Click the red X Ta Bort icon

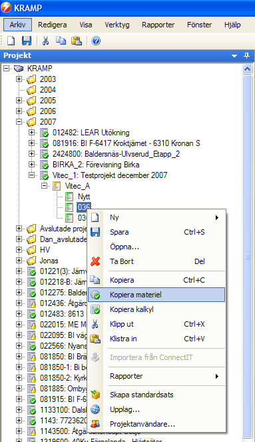[95, 261]
